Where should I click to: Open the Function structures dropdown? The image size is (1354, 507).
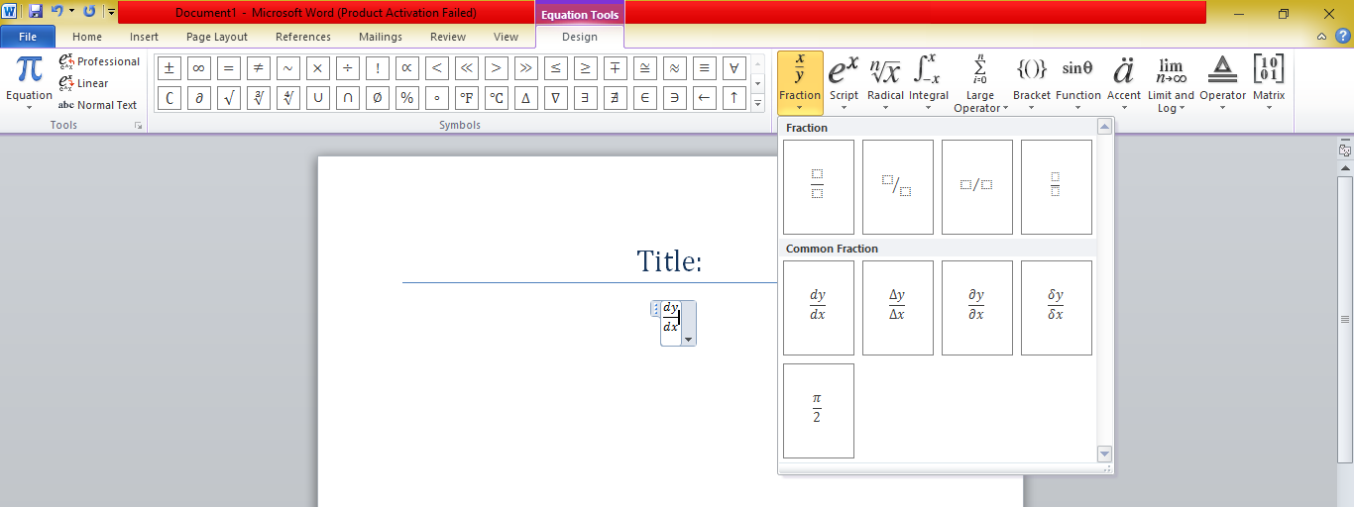tap(1078, 83)
